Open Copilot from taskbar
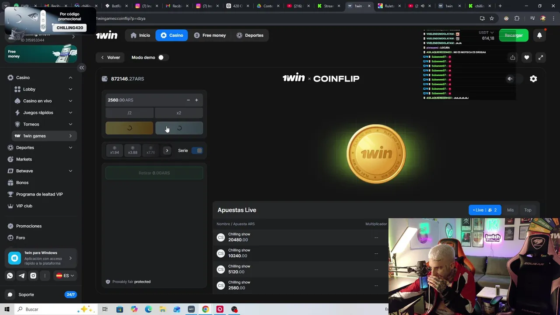The width and height of the screenshot is (560, 315). (x=134, y=309)
